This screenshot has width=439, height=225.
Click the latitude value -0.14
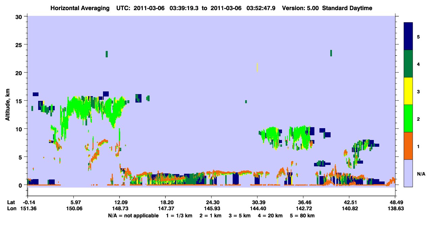click(28, 202)
